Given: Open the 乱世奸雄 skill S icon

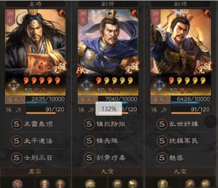Looking at the screenshot, I should click(x=162, y=124).
